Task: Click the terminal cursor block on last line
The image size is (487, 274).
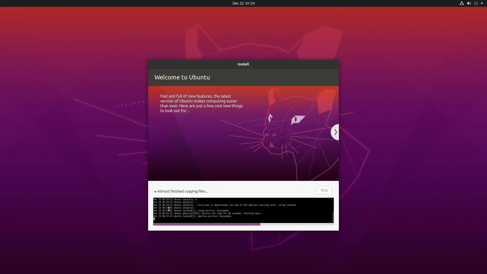Action: coord(154,219)
